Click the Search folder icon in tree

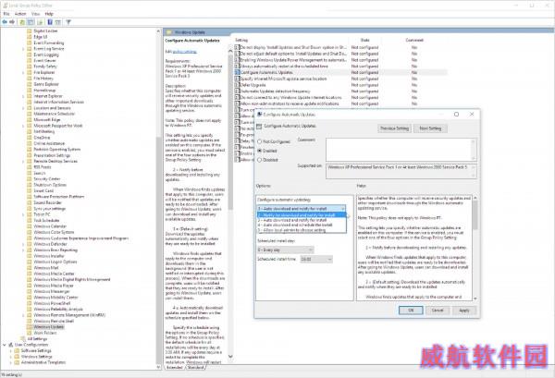[x=30, y=173]
